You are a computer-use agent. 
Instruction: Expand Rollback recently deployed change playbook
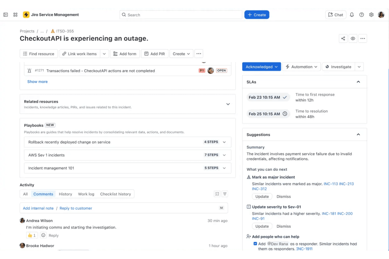(x=224, y=142)
